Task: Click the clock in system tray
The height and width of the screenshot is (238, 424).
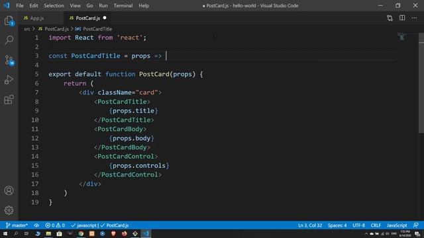Action: (405, 233)
